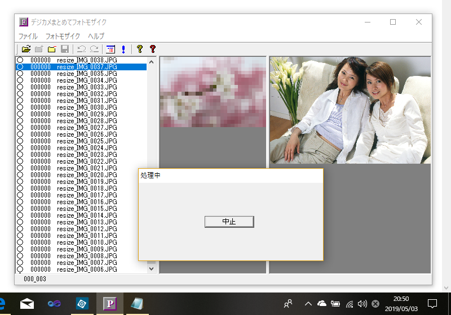Expand the system tray hidden icons chevron
This screenshot has width=451, height=315.
click(x=308, y=304)
